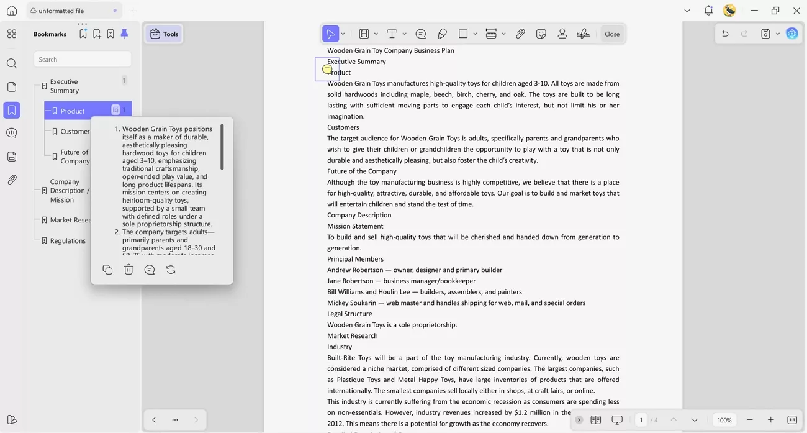Regenerate the AI summary with the refresh icon
The image size is (807, 433).
tap(171, 270)
